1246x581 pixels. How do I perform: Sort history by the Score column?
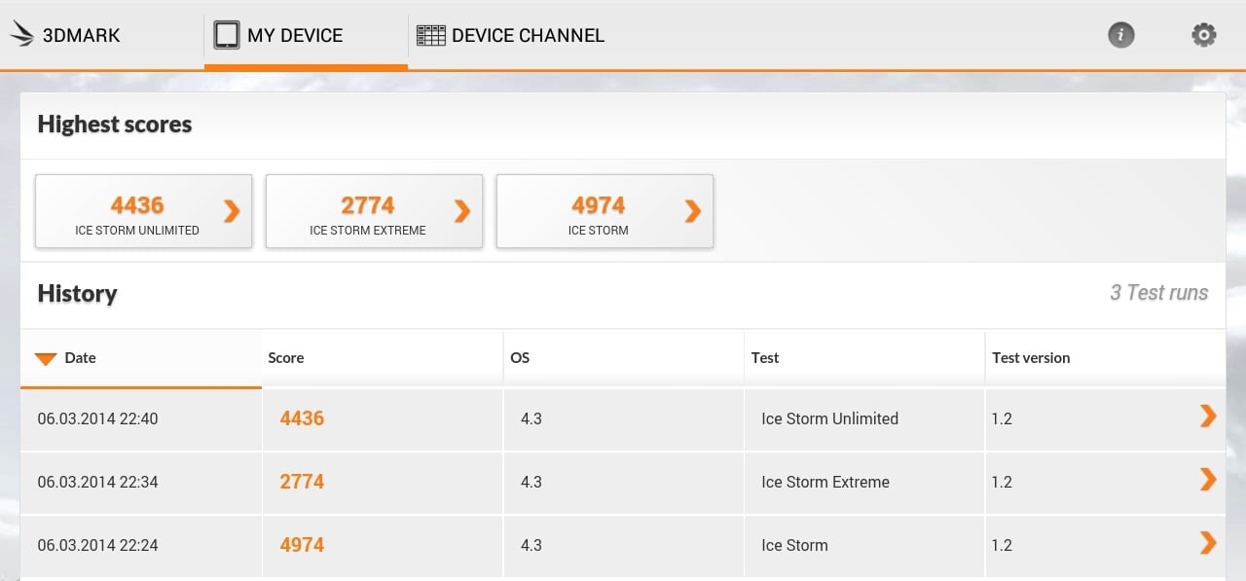click(x=382, y=358)
